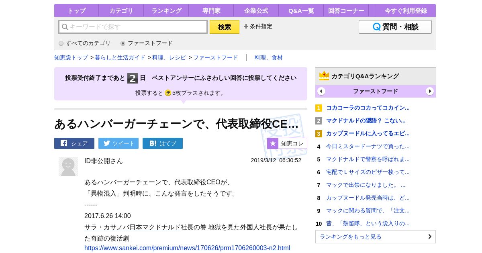This screenshot has width=482, height=253.
Task: Open rank 6 宅配でＬサイズのピザ link
Action: pos(368,172)
